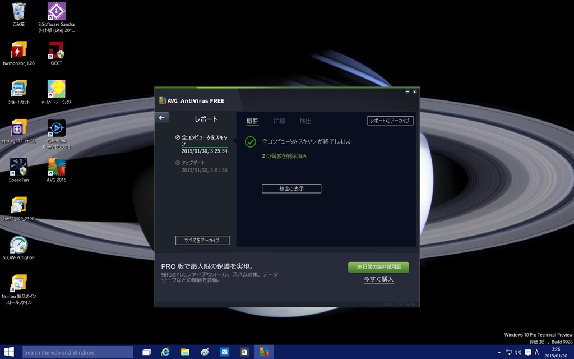Open the Store app on the taskbar
The height and width of the screenshot is (359, 574).
[x=244, y=352]
